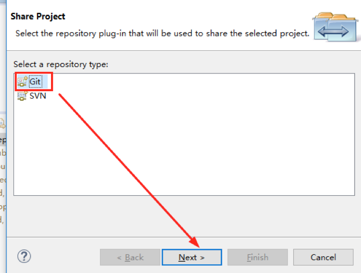Click the "Select the repository plug-in" description text
Viewport: 361px width, 273px height.
pos(162,33)
